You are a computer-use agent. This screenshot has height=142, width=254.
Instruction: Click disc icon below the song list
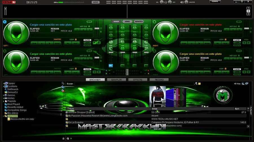pyautogui.click(x=68, y=138)
